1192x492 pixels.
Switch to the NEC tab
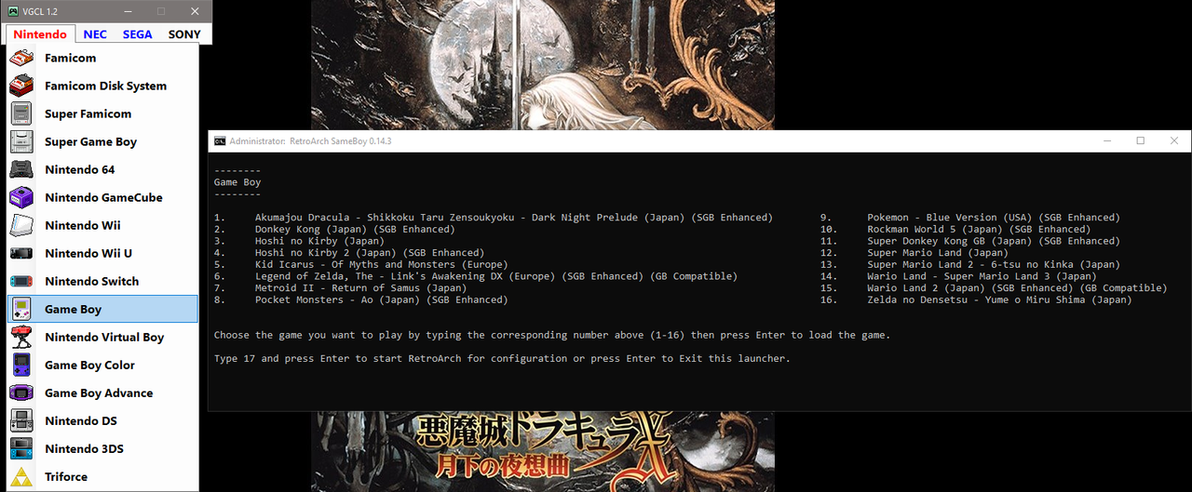(x=95, y=34)
